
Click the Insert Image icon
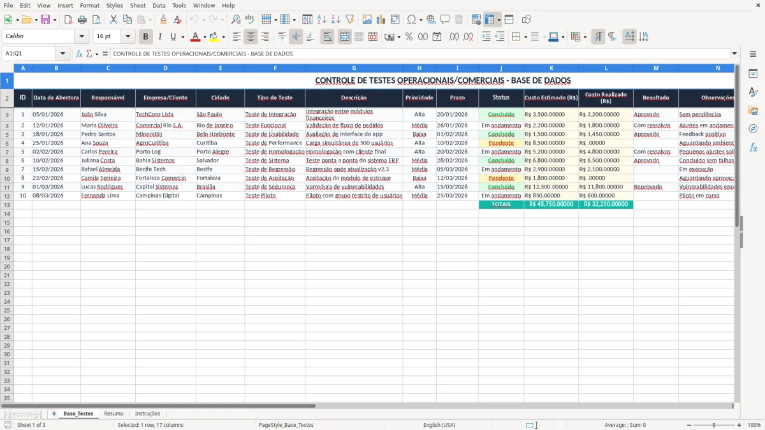coord(367,20)
